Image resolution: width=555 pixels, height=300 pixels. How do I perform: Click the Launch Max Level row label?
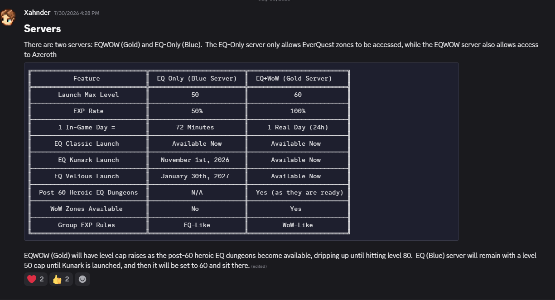88,95
